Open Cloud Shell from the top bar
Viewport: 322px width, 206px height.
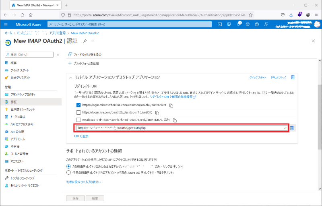[220, 24]
